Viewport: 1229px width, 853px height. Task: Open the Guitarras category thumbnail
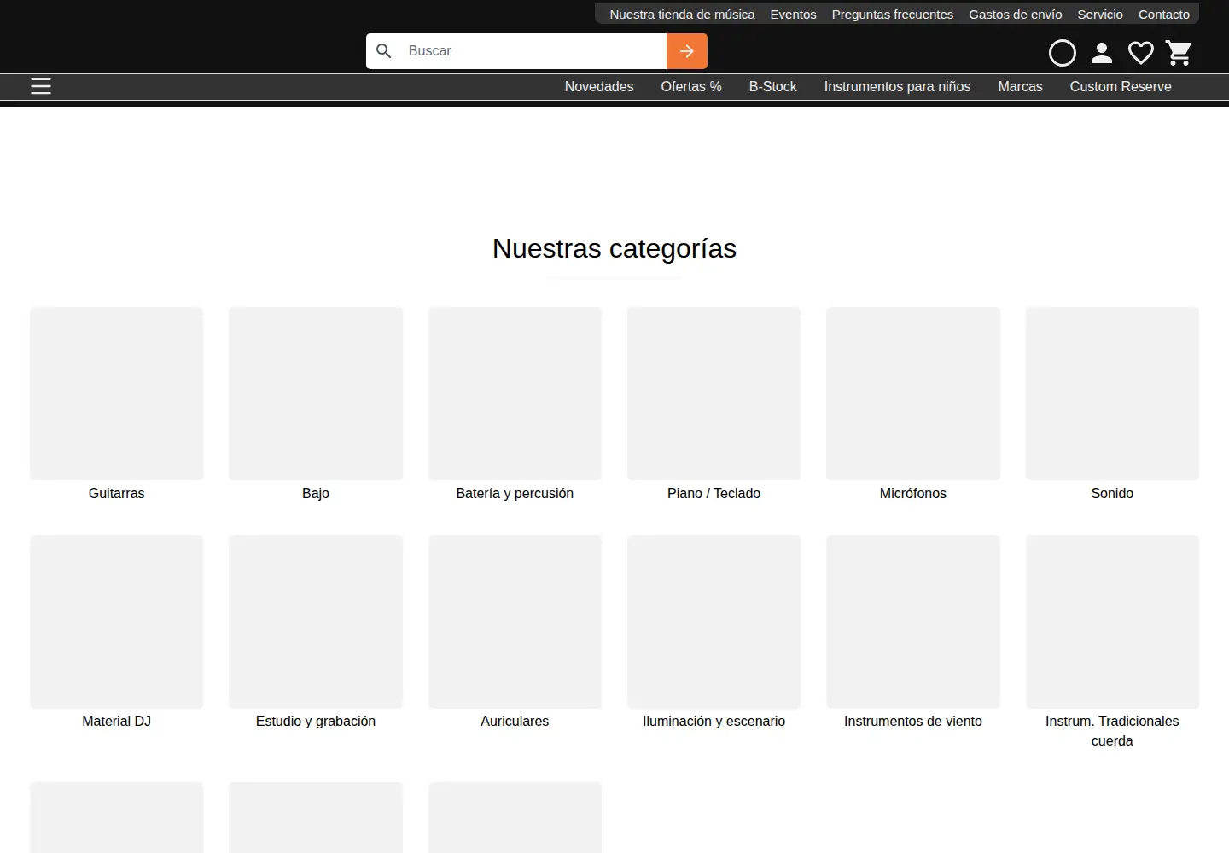click(117, 393)
